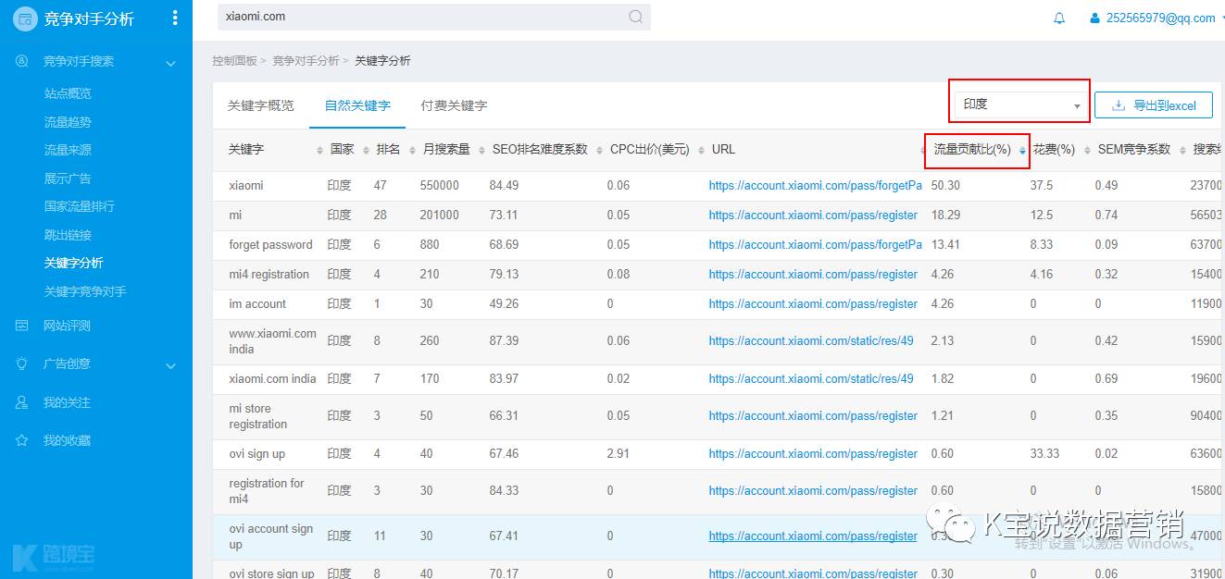The width and height of the screenshot is (1225, 579).
Task: Click the lightbulb icon for 广告创意
Action: point(22,363)
